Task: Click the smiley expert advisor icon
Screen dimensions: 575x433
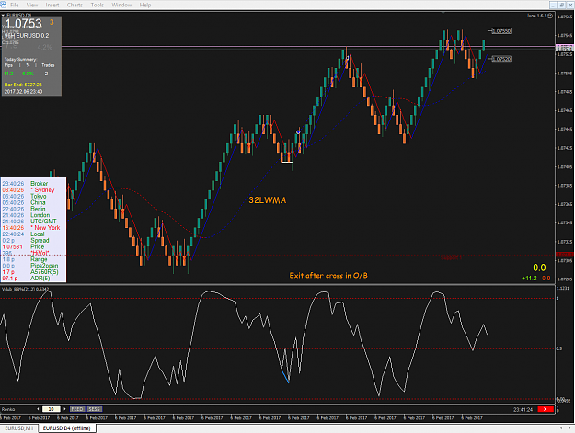Action: tap(550, 16)
